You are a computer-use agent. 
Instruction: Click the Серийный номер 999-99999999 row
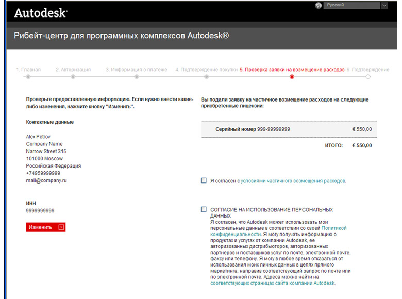click(289, 129)
